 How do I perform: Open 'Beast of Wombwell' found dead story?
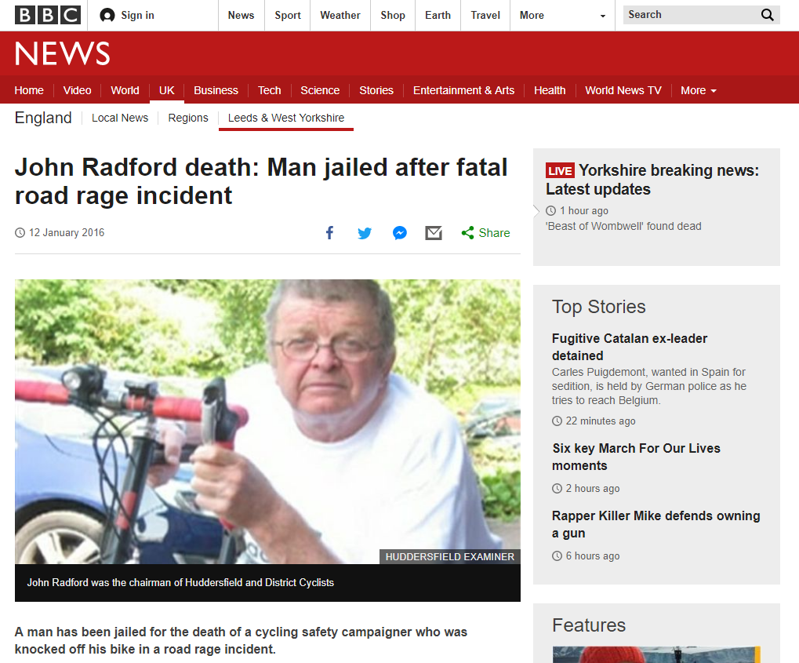click(623, 226)
